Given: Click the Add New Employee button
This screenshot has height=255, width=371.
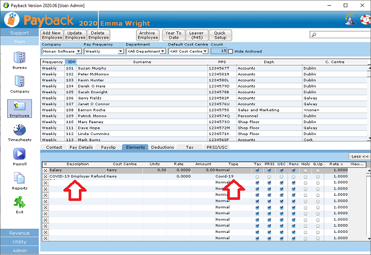Looking at the screenshot, I should point(52,35).
